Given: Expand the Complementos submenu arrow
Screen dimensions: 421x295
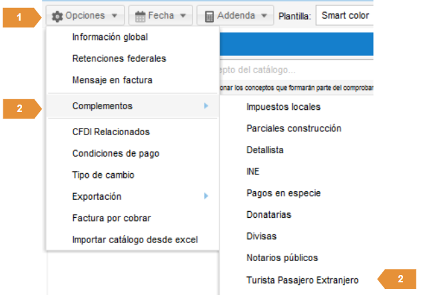Looking at the screenshot, I should click(207, 106).
